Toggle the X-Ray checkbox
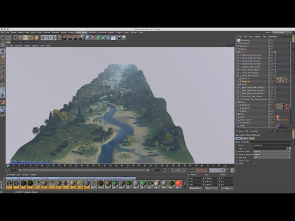The height and width of the screenshot is (221, 295). point(254,163)
